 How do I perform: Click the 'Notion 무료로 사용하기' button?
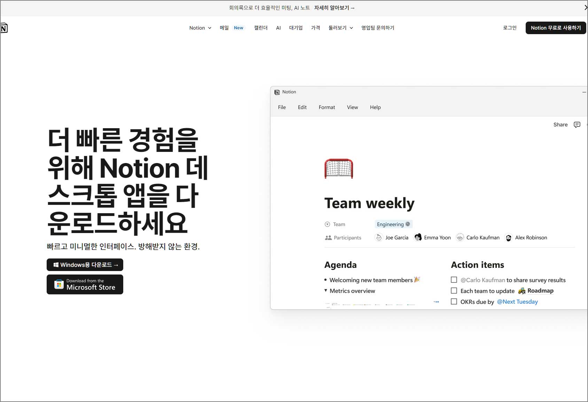pos(556,28)
